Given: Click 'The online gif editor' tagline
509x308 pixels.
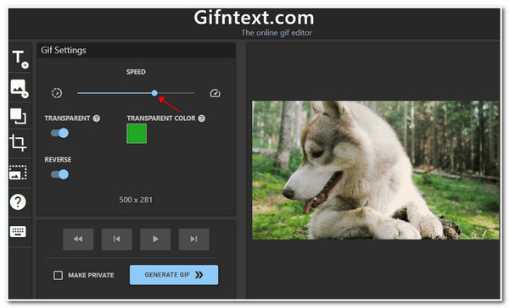Looking at the screenshot, I should point(277,33).
